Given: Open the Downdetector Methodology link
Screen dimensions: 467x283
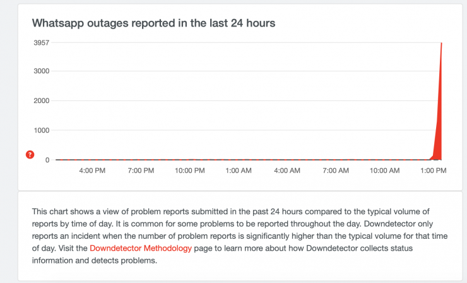Looking at the screenshot, I should tap(141, 248).
